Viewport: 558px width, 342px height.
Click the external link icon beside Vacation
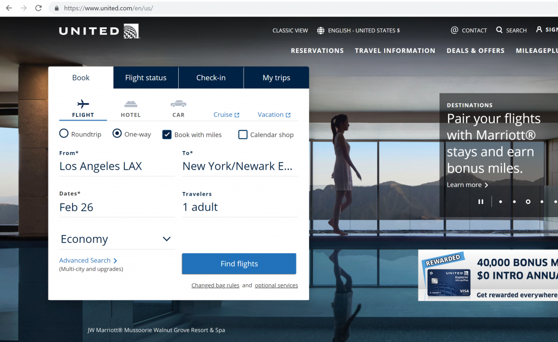[288, 115]
